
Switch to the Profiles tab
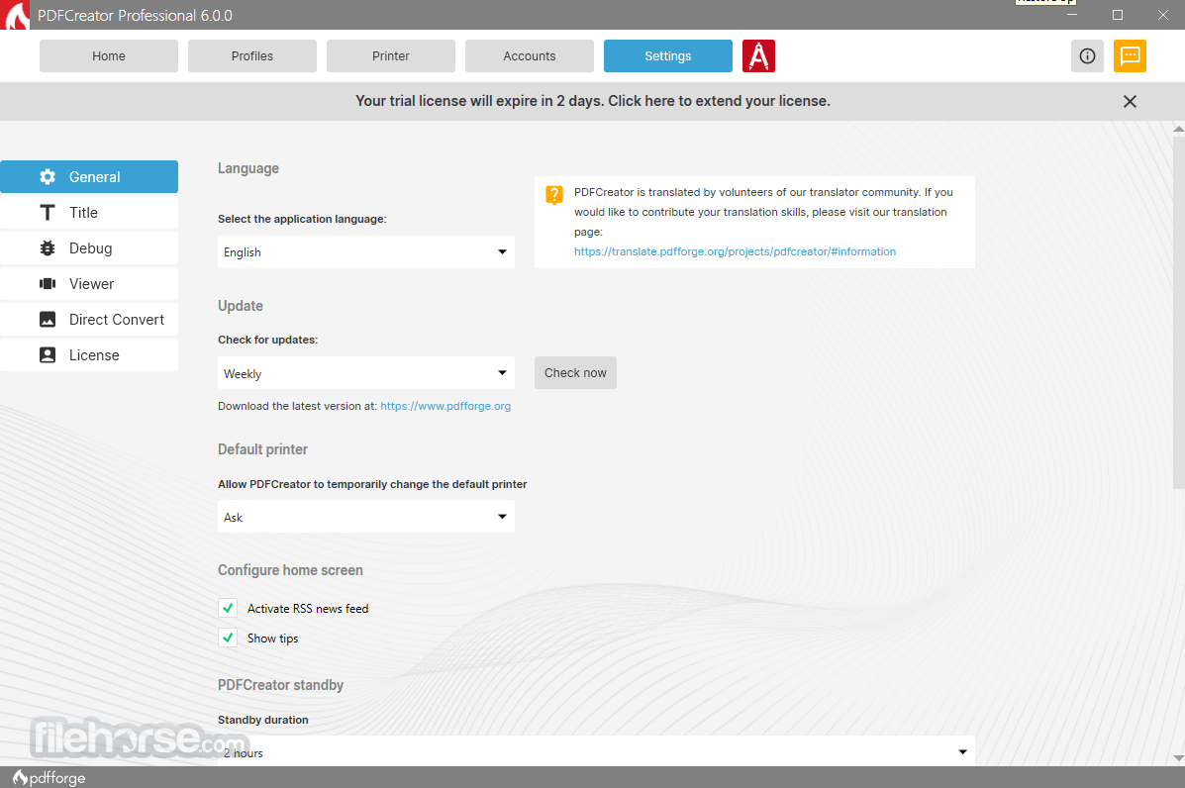click(x=252, y=55)
